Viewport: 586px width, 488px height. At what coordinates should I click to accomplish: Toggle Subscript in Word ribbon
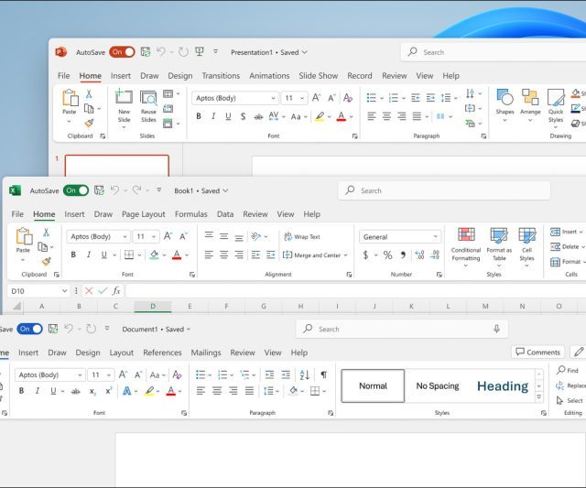92,391
